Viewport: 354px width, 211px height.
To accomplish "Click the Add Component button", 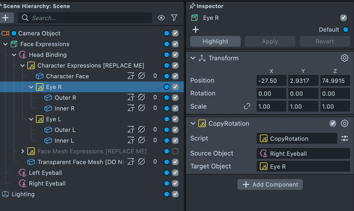I will [x=270, y=184].
